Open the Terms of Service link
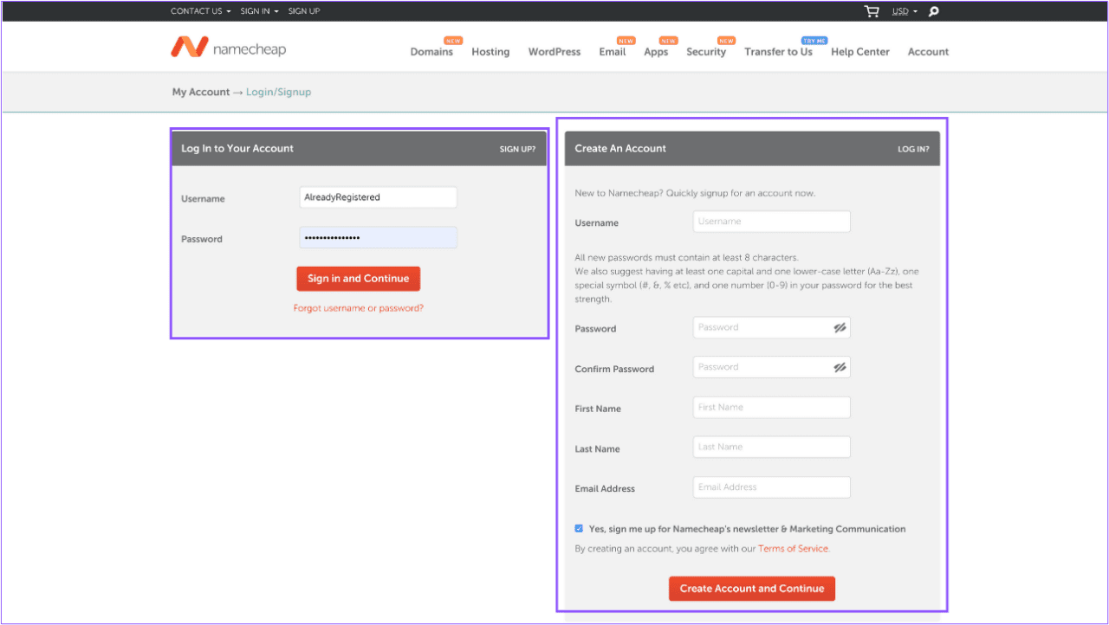Screen dimensions: 1109x625 tap(793, 548)
